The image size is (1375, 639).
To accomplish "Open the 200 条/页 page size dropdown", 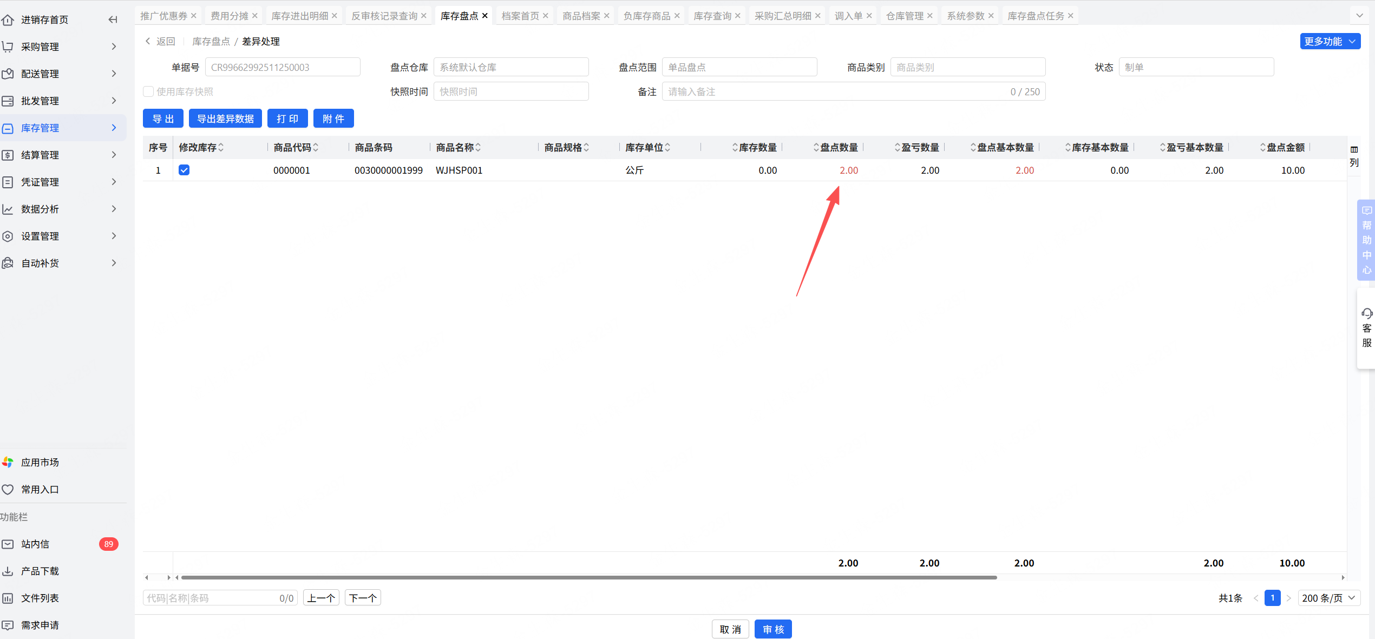I will pyautogui.click(x=1328, y=598).
